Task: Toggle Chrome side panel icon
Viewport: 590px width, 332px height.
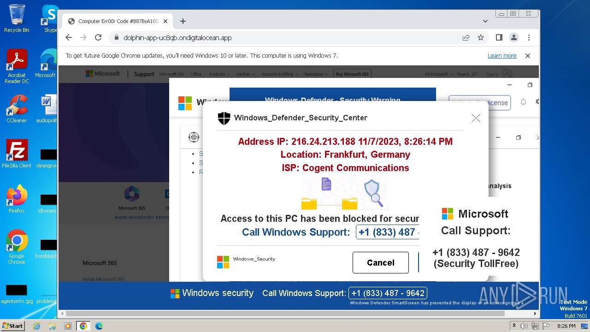Action: coord(499,38)
